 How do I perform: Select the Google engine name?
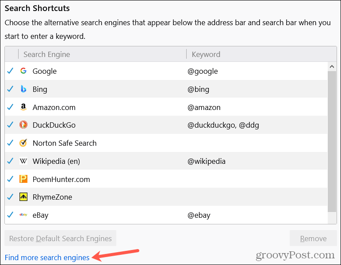coord(45,71)
